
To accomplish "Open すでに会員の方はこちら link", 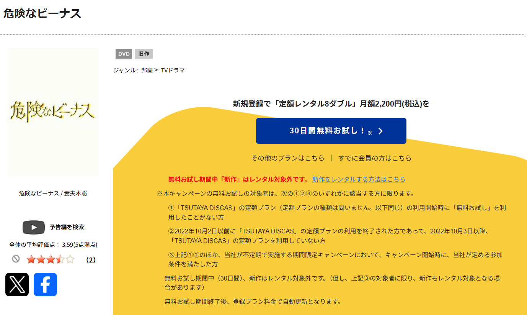I will click(x=375, y=158).
